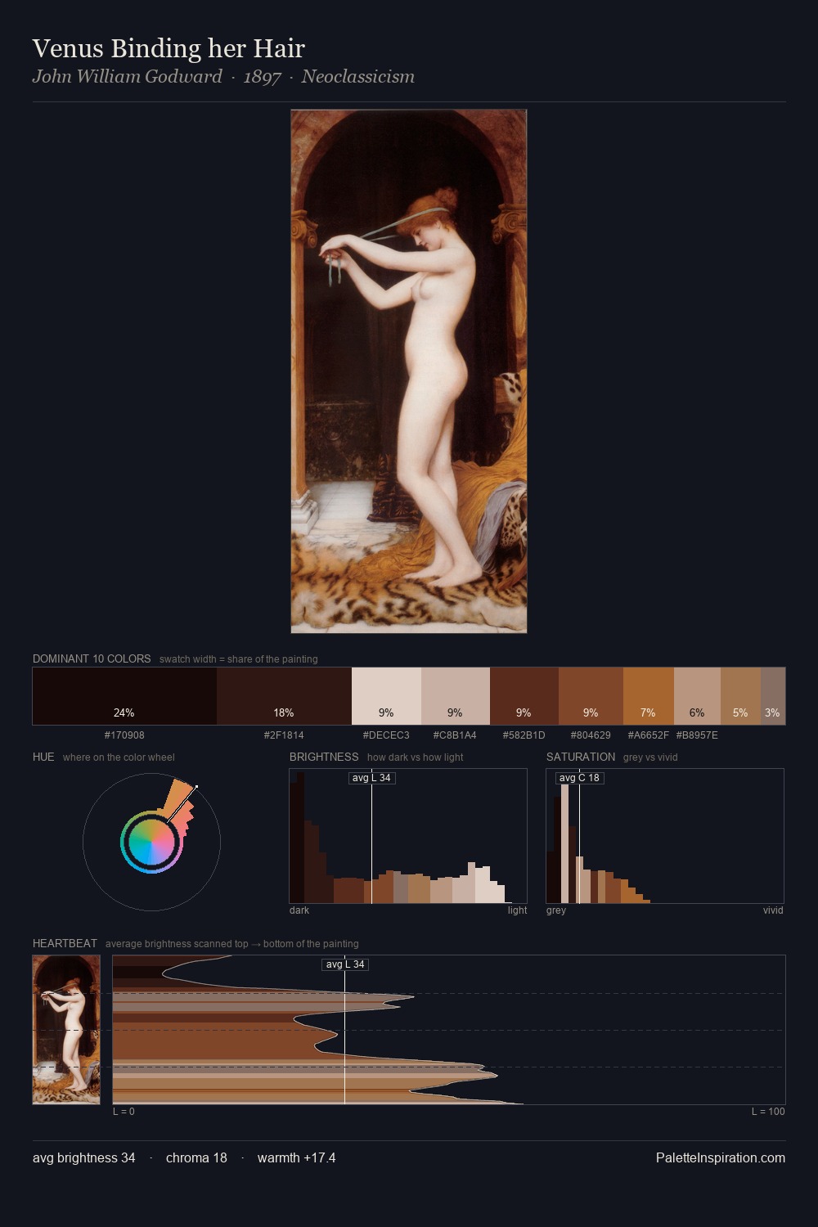This screenshot has width=818, height=1227.
Task: Click the color wheel in Hue chart
Action: click(151, 843)
